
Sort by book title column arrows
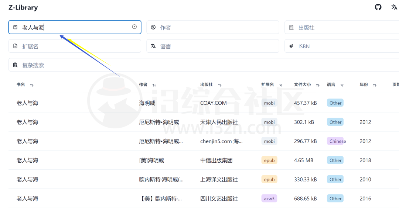coord(32,85)
